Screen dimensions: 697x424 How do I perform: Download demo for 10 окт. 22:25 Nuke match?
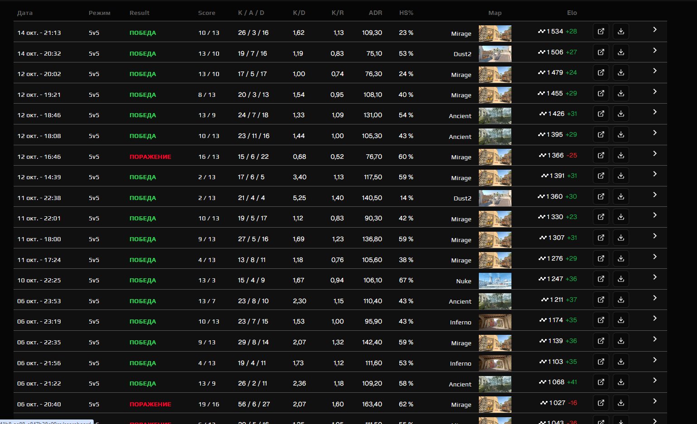621,279
